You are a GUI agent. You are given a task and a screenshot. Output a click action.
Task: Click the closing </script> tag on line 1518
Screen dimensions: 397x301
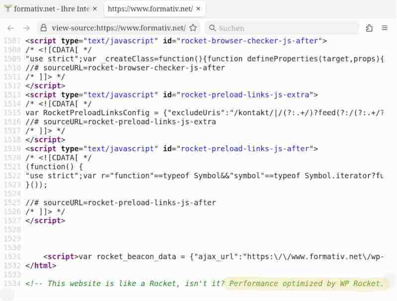coord(45,140)
